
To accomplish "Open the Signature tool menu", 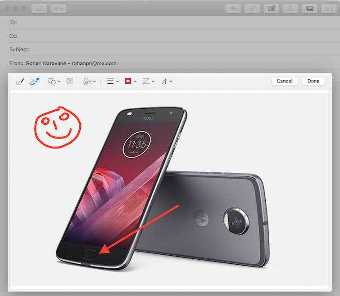I will click(x=89, y=82).
